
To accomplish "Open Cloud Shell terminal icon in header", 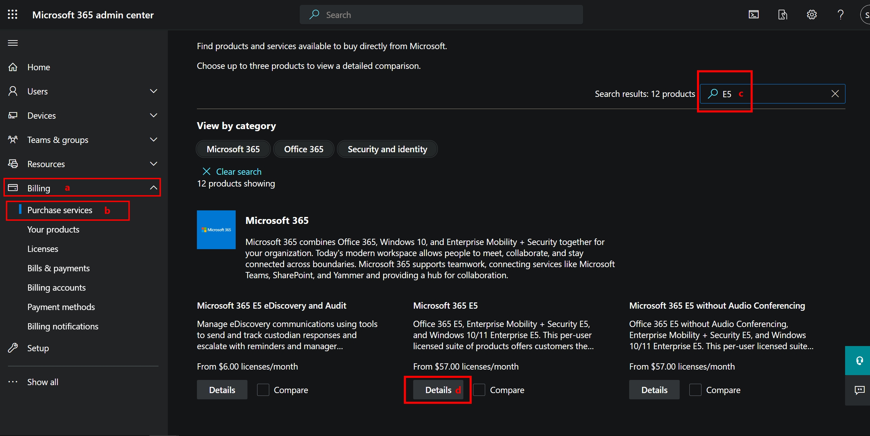I will pos(753,15).
